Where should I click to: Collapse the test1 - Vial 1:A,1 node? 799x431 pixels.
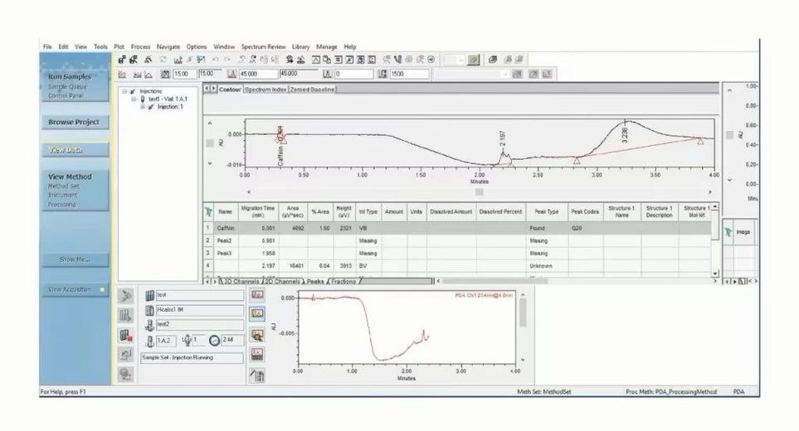pos(134,99)
